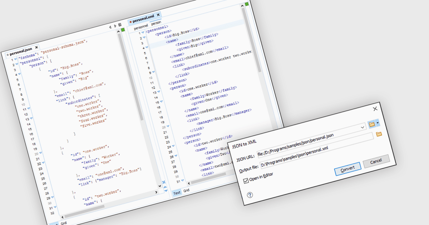Click the person breadcrumb in XML editor

156,23
